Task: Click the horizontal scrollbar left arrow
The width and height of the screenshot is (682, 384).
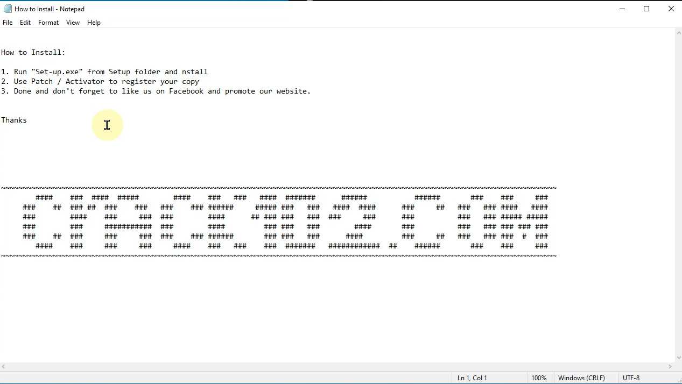Action: tap(4, 367)
